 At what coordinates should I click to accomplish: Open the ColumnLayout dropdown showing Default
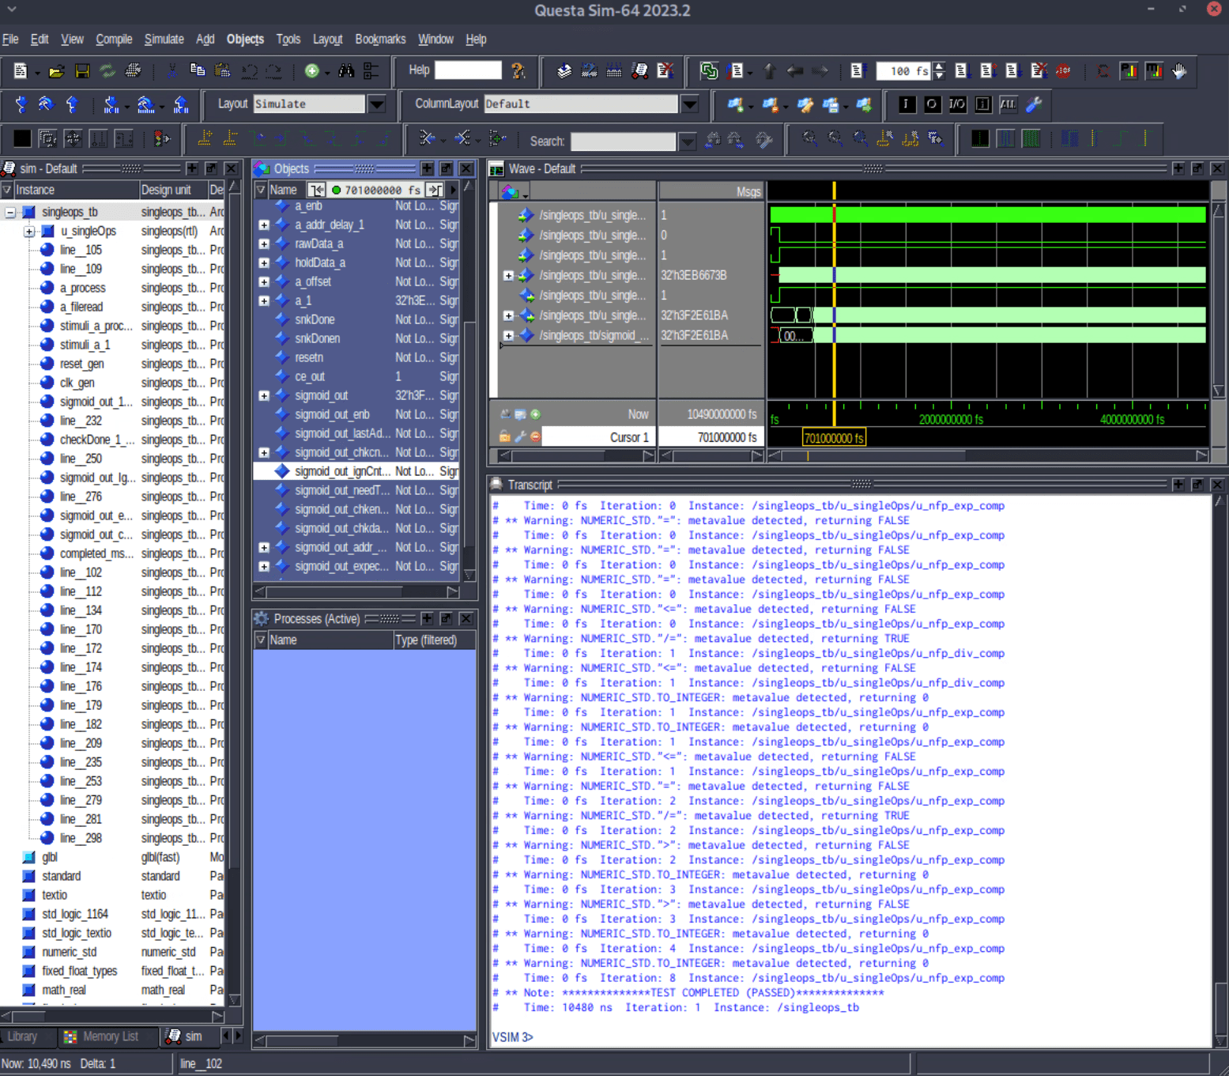(688, 104)
